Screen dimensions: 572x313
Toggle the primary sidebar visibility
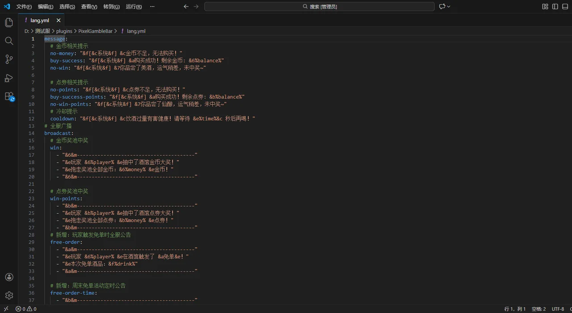click(x=555, y=6)
